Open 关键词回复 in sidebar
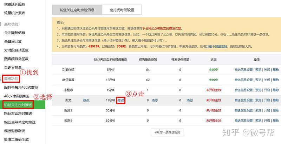 click(13, 41)
